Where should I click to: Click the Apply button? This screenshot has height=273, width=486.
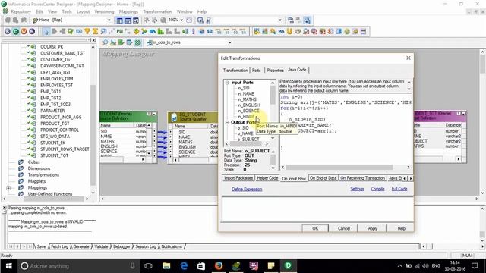[x=373, y=228]
